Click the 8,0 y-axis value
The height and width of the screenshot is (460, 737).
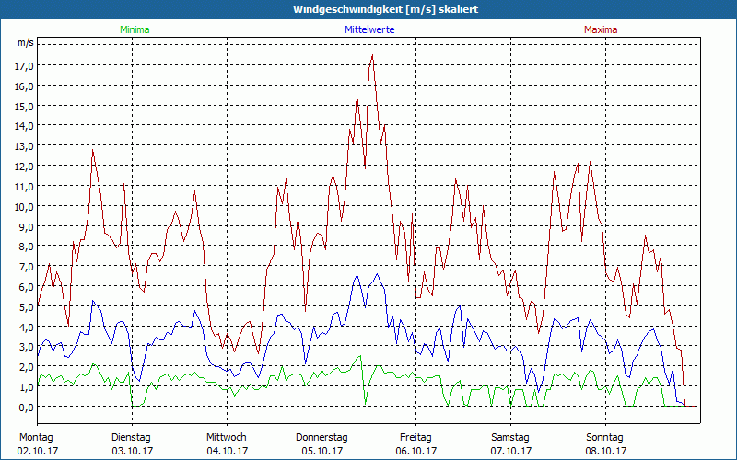coord(27,247)
